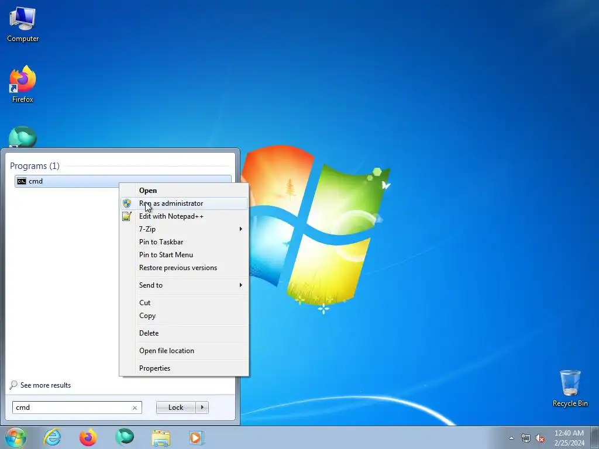Open Properties from context menu
The height and width of the screenshot is (449, 599).
(184, 368)
